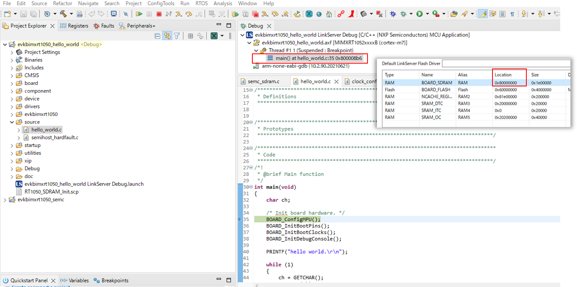Image resolution: width=577 pixels, height=287 pixels.
Task: Select the LinkServer Debug.launch file
Action: pos(80,184)
